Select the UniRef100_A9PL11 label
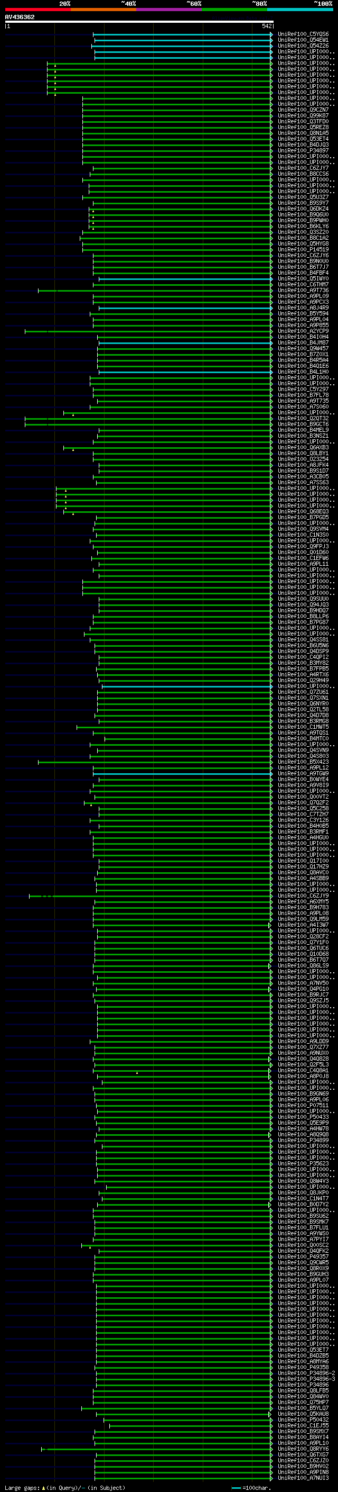Viewport: 338px width, 1492px height. click(303, 564)
